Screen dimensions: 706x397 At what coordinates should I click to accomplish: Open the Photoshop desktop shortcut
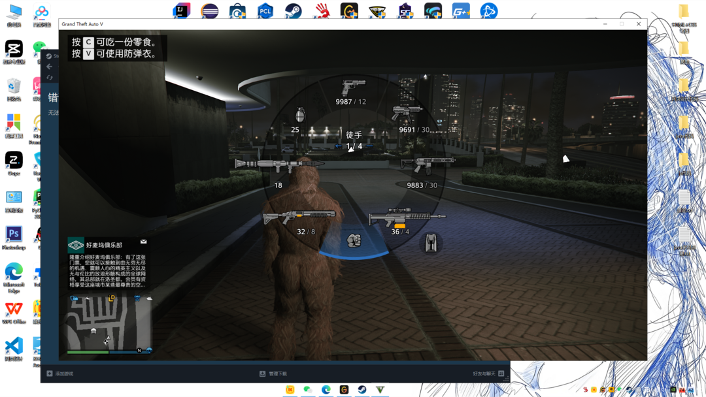[14, 238]
